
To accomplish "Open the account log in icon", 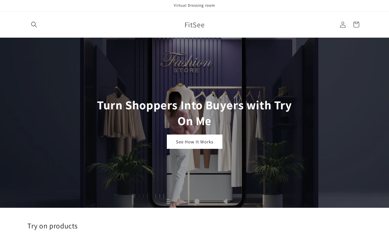I will (x=343, y=25).
